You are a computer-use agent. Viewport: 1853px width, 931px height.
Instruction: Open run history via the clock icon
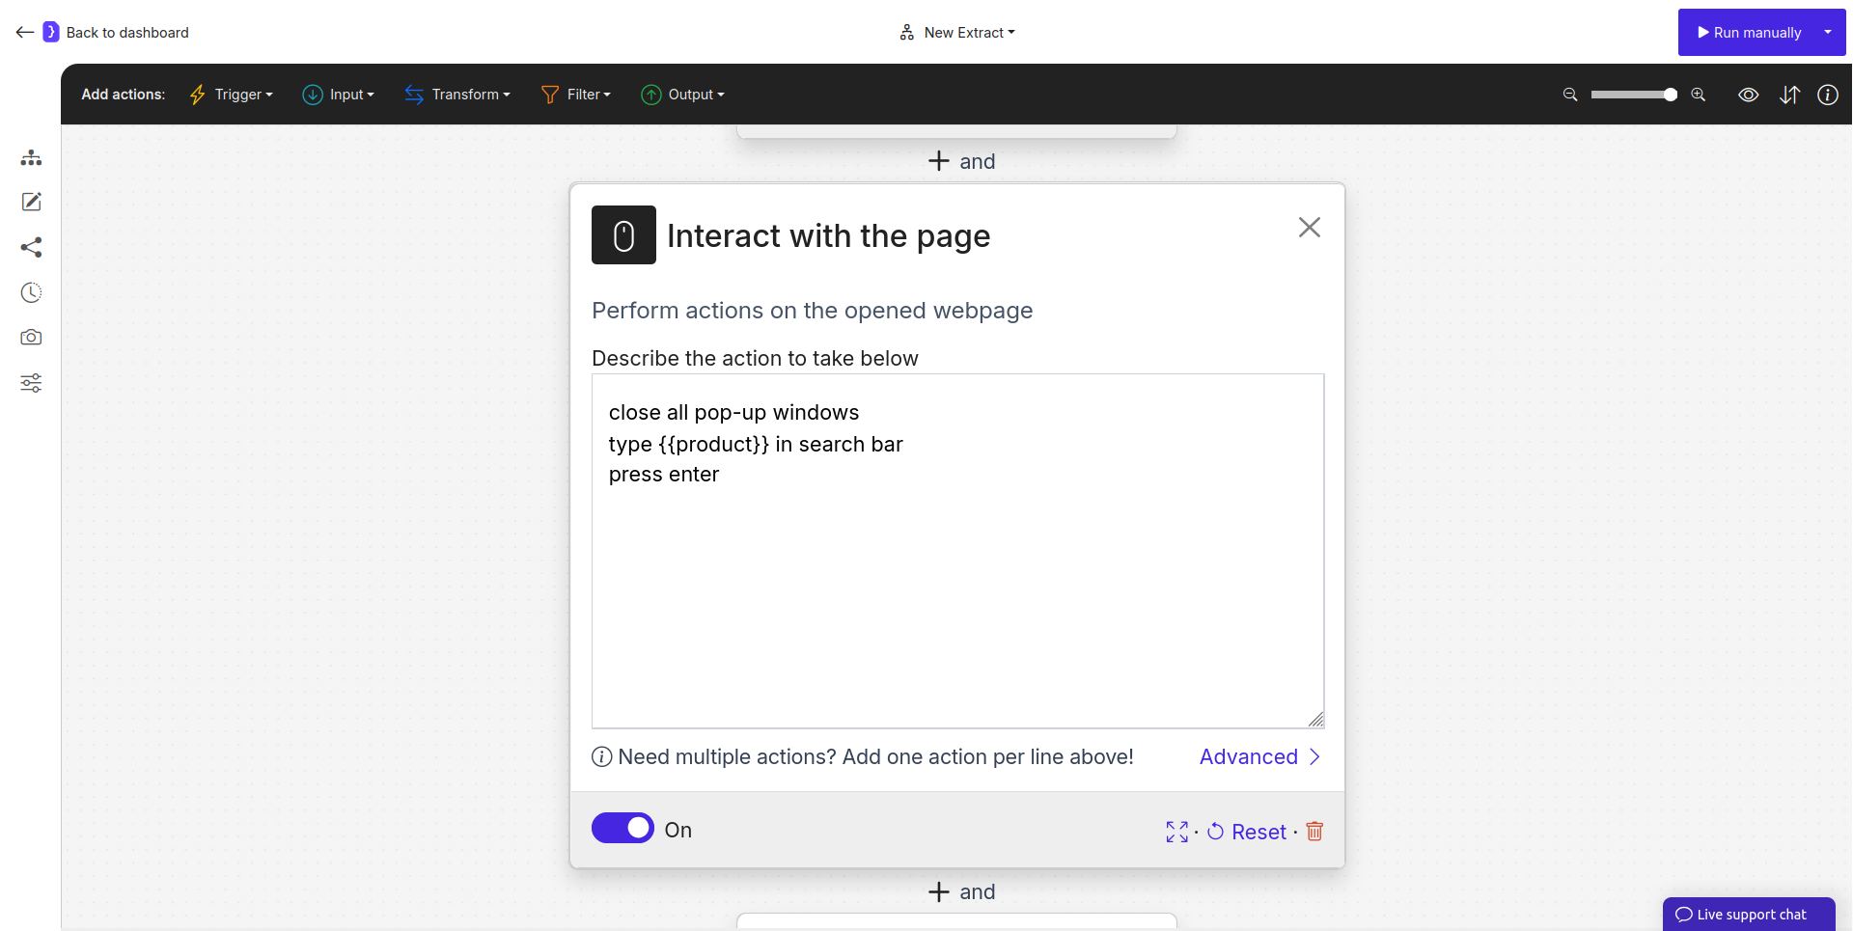coord(31,292)
